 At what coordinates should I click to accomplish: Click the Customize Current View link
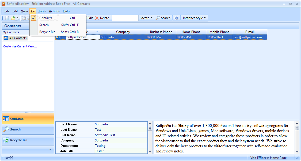20,46
